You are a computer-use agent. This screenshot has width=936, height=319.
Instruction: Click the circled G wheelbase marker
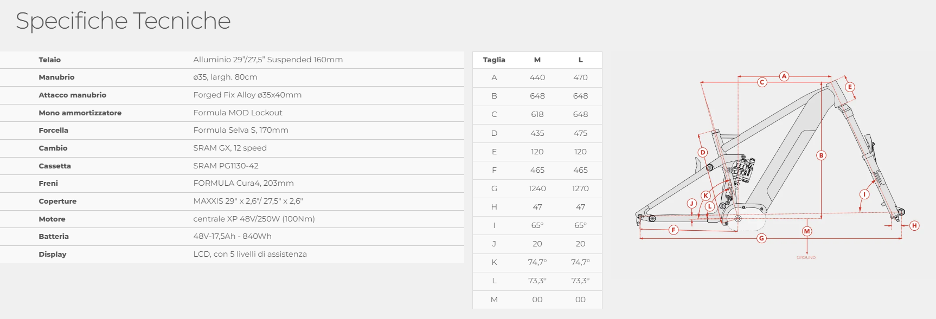click(x=762, y=238)
